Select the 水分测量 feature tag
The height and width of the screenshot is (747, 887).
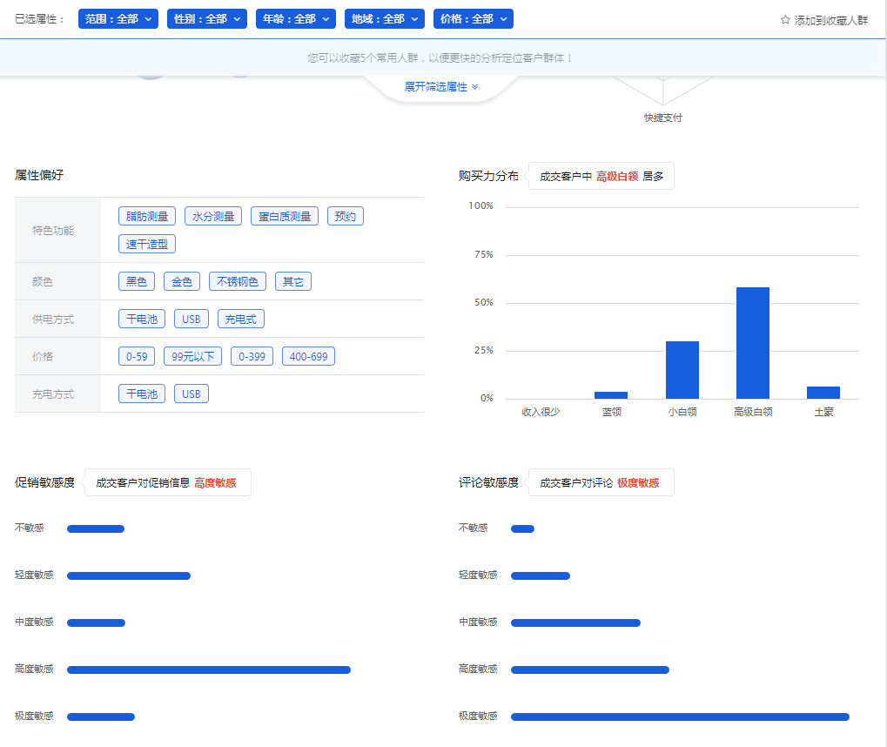point(213,217)
